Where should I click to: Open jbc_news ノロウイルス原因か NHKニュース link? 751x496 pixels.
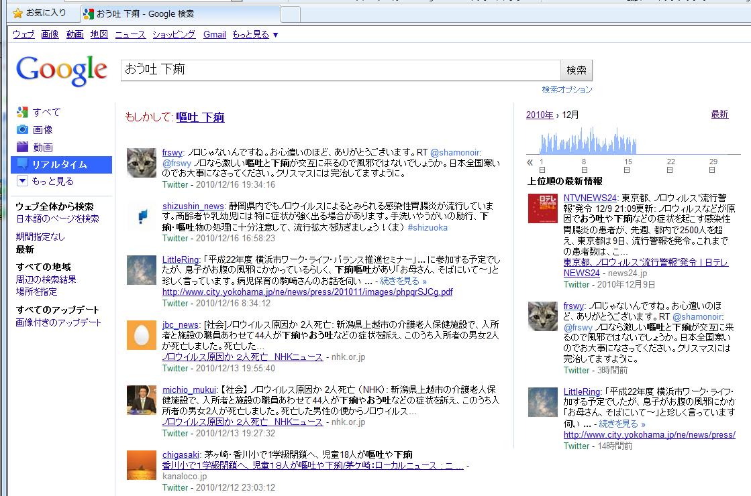(242, 357)
